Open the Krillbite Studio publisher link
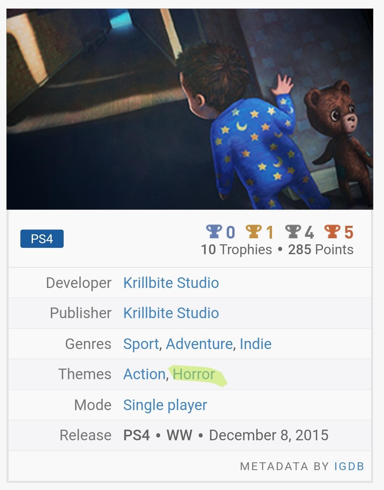This screenshot has width=384, height=490. click(x=171, y=313)
